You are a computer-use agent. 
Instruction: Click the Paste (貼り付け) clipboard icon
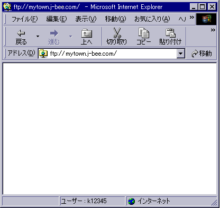coord(170,33)
